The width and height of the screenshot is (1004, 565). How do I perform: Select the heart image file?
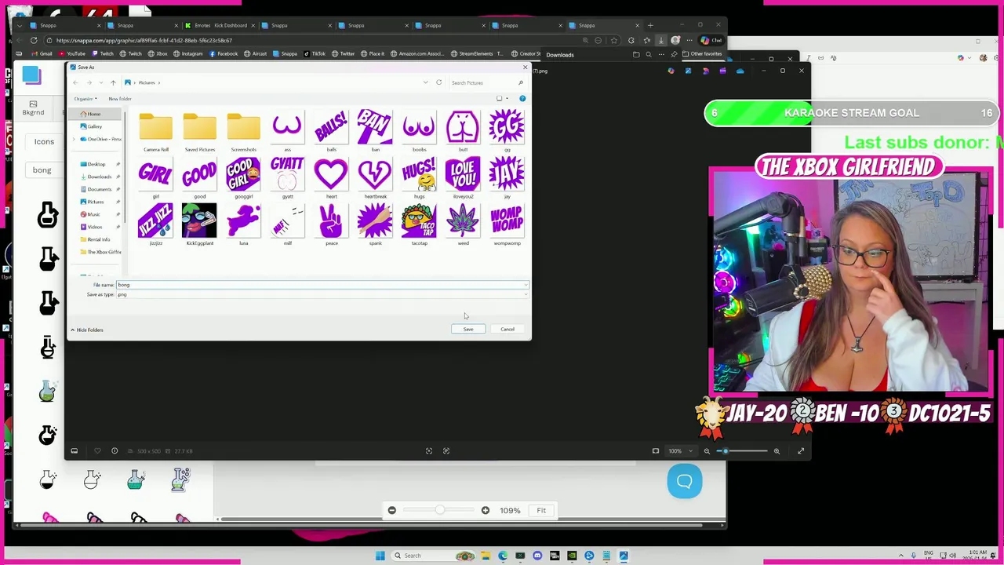click(x=331, y=179)
